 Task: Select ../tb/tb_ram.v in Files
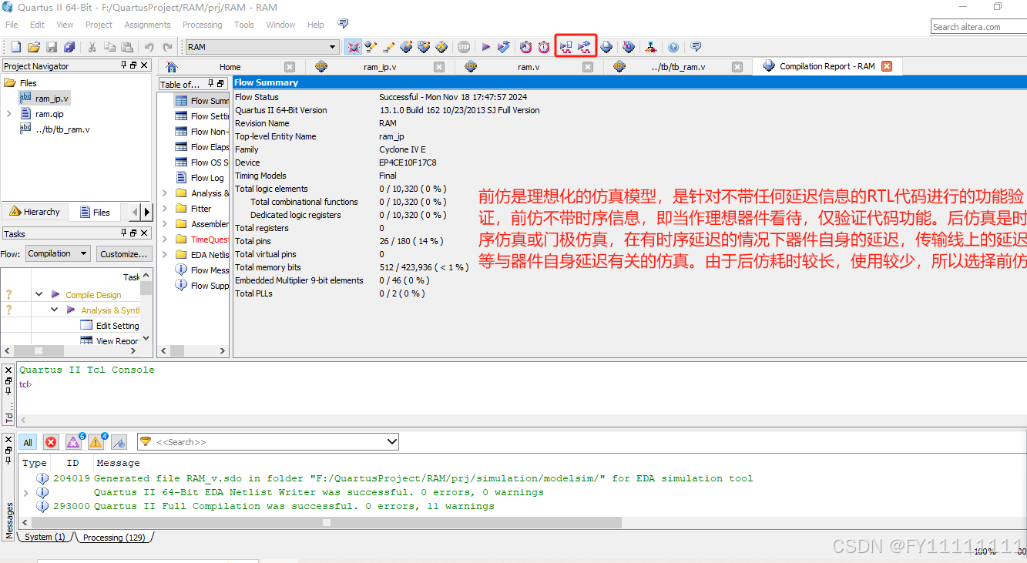[62, 129]
